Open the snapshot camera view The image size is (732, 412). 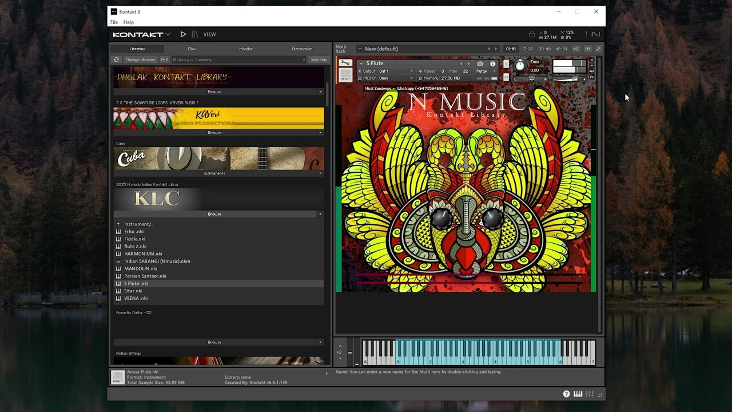tap(480, 64)
